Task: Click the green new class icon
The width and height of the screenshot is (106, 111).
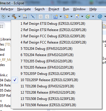Action: pyautogui.click(x=88, y=17)
